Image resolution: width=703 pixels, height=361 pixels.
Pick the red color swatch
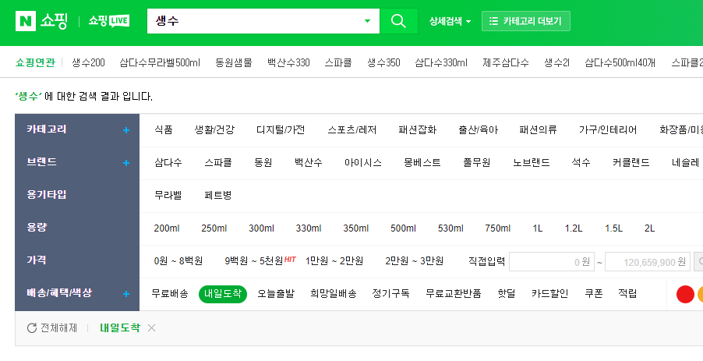(685, 294)
